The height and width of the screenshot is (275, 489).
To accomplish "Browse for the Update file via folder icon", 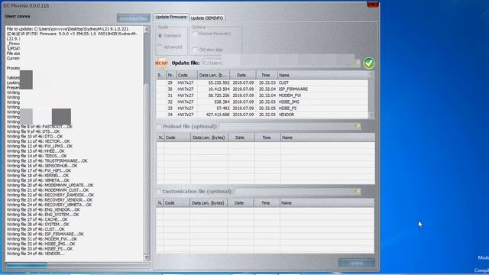I will [x=358, y=63].
